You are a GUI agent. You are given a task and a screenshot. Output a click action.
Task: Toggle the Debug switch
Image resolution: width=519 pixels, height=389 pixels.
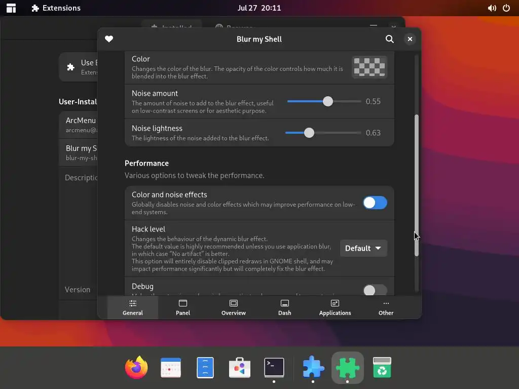coord(375,290)
